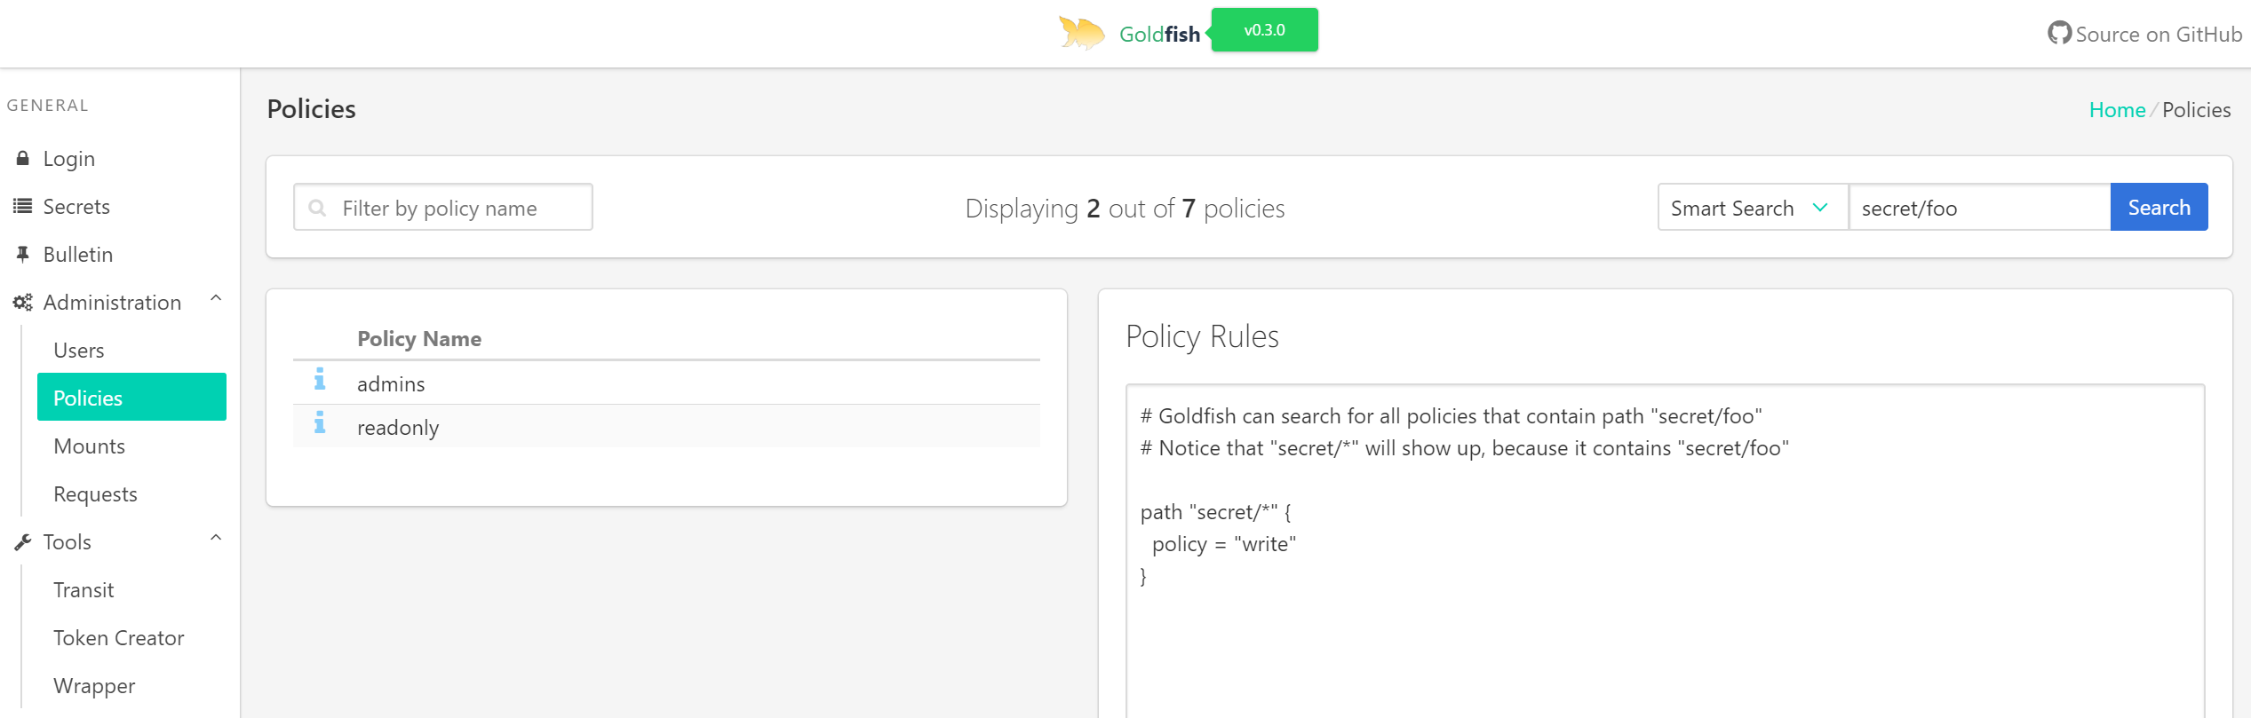Open the Bulletin section
The image size is (2251, 718).
(78, 255)
